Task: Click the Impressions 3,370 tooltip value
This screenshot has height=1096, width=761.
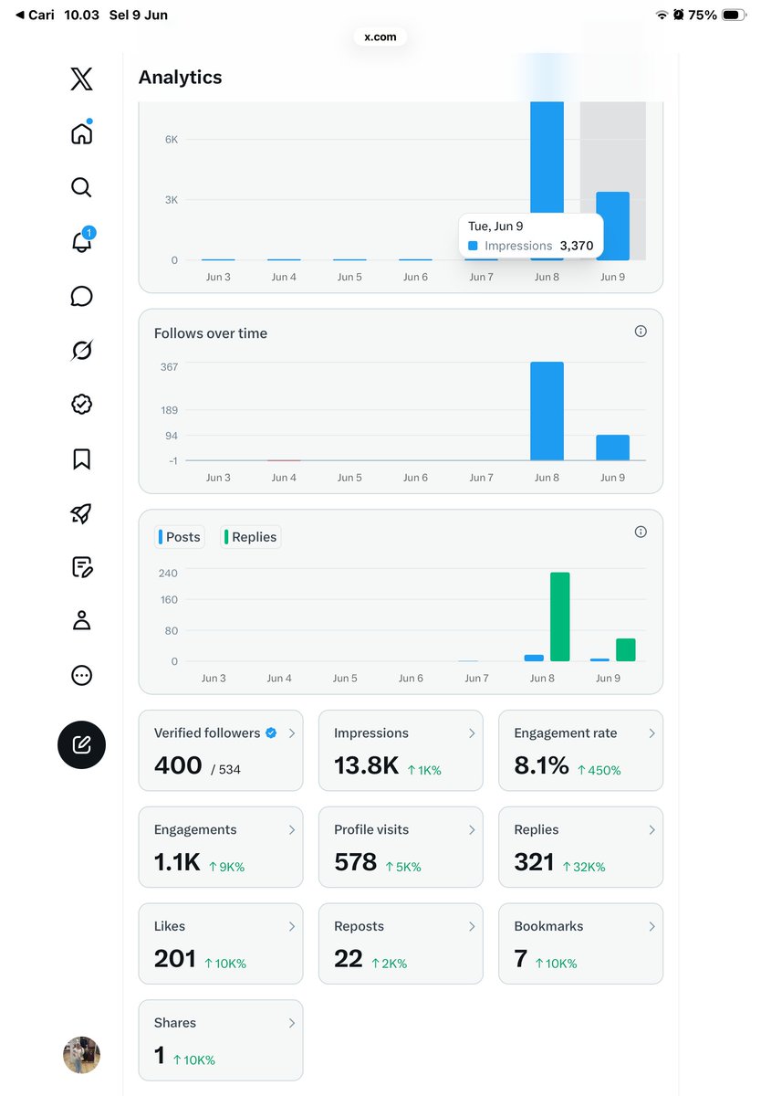Action: [x=577, y=246]
